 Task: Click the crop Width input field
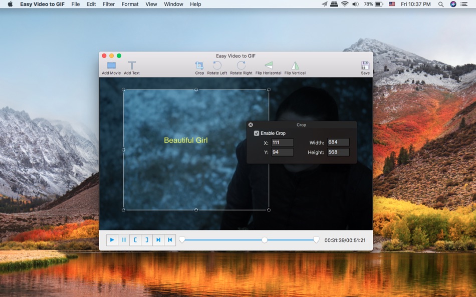(x=338, y=142)
